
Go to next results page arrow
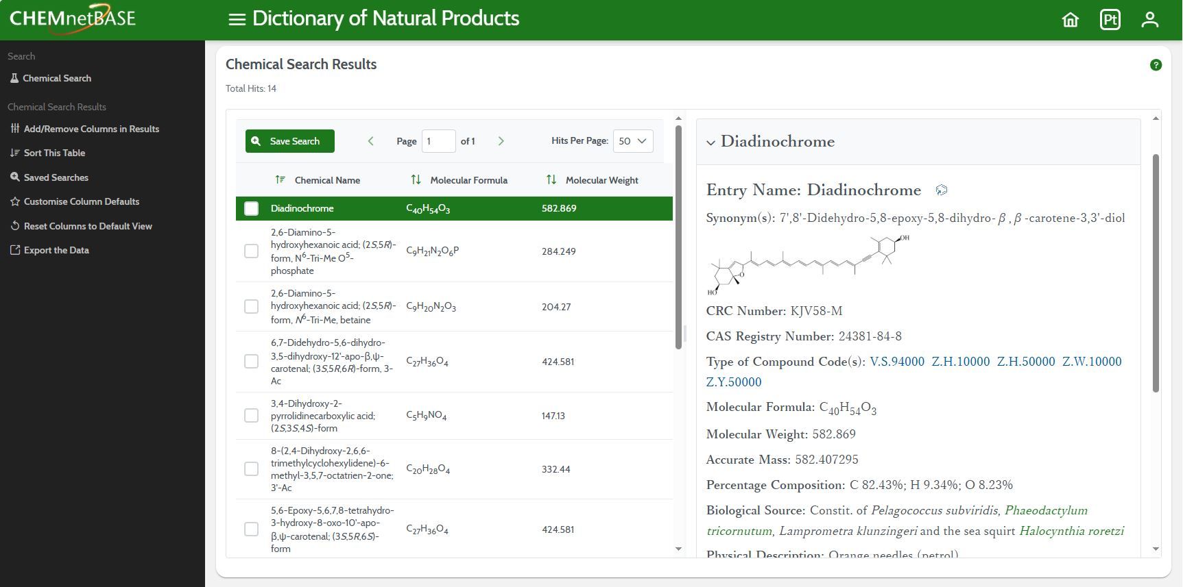[501, 141]
